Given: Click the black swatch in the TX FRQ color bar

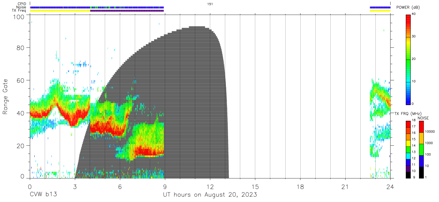Looking at the screenshot, I should pos(408,175).
